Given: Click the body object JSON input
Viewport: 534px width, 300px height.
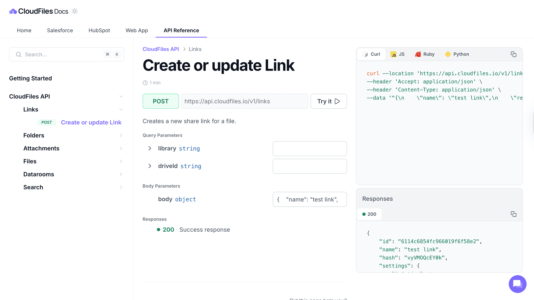Looking at the screenshot, I should pos(310,199).
